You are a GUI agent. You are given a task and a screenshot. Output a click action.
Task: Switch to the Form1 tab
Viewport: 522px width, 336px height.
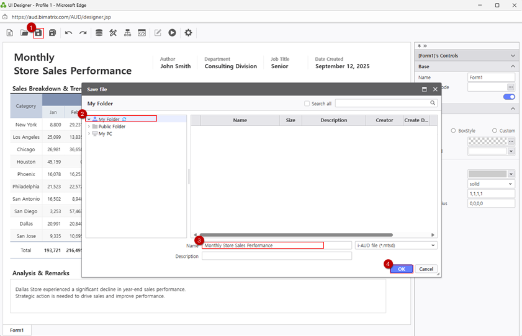(x=17, y=330)
